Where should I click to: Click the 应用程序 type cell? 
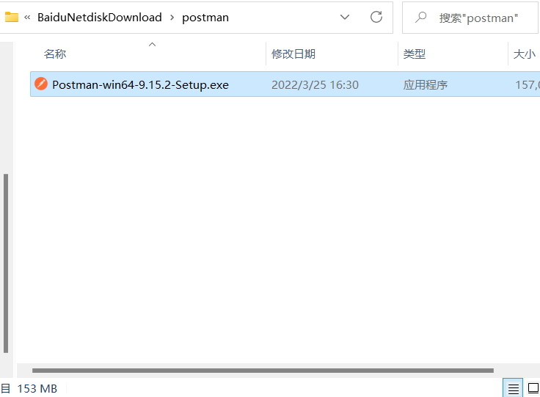(x=426, y=84)
